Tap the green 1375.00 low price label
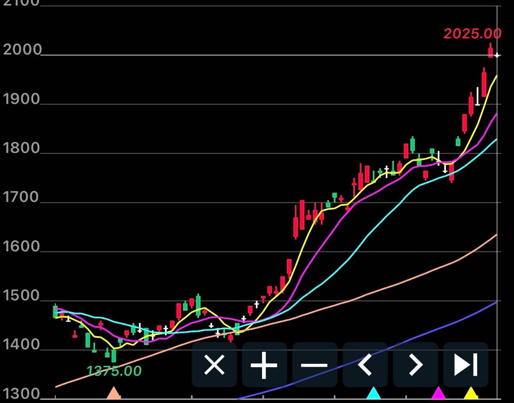The width and height of the screenshot is (514, 403). [114, 371]
